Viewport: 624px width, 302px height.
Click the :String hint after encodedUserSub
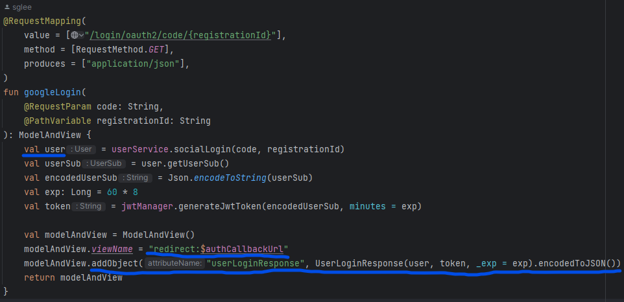click(x=136, y=178)
